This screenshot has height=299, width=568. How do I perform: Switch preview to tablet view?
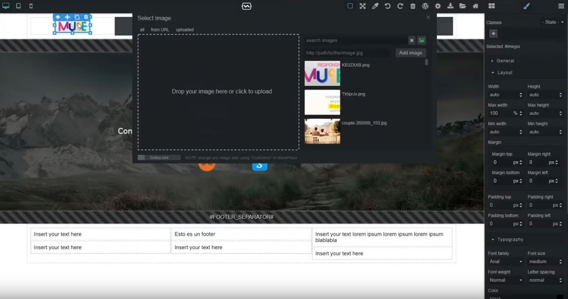click(18, 6)
